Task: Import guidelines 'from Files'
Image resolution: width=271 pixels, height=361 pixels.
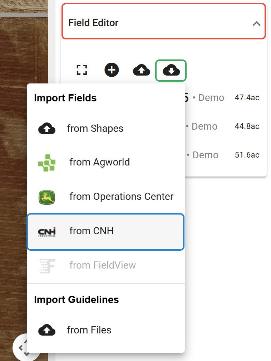Action: click(89, 330)
